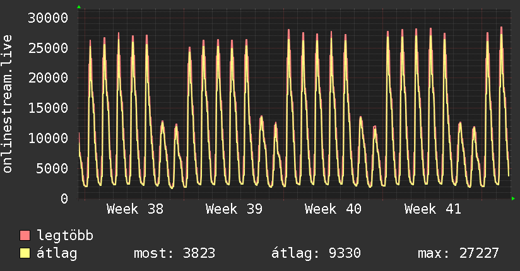Click the pink legtöbb legend swatch

pos(25,235)
